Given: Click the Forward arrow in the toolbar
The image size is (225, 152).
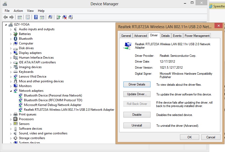Looking at the screenshot, I should point(12,17).
